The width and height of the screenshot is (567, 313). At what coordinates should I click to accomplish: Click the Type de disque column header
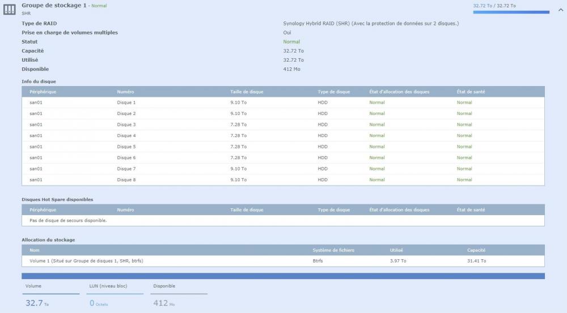tap(334, 92)
